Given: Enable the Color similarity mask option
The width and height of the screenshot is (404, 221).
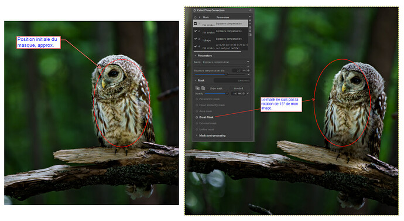Looking at the screenshot, I should [x=197, y=105].
